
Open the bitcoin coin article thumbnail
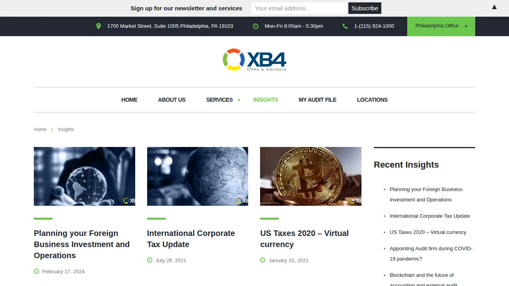tap(311, 176)
